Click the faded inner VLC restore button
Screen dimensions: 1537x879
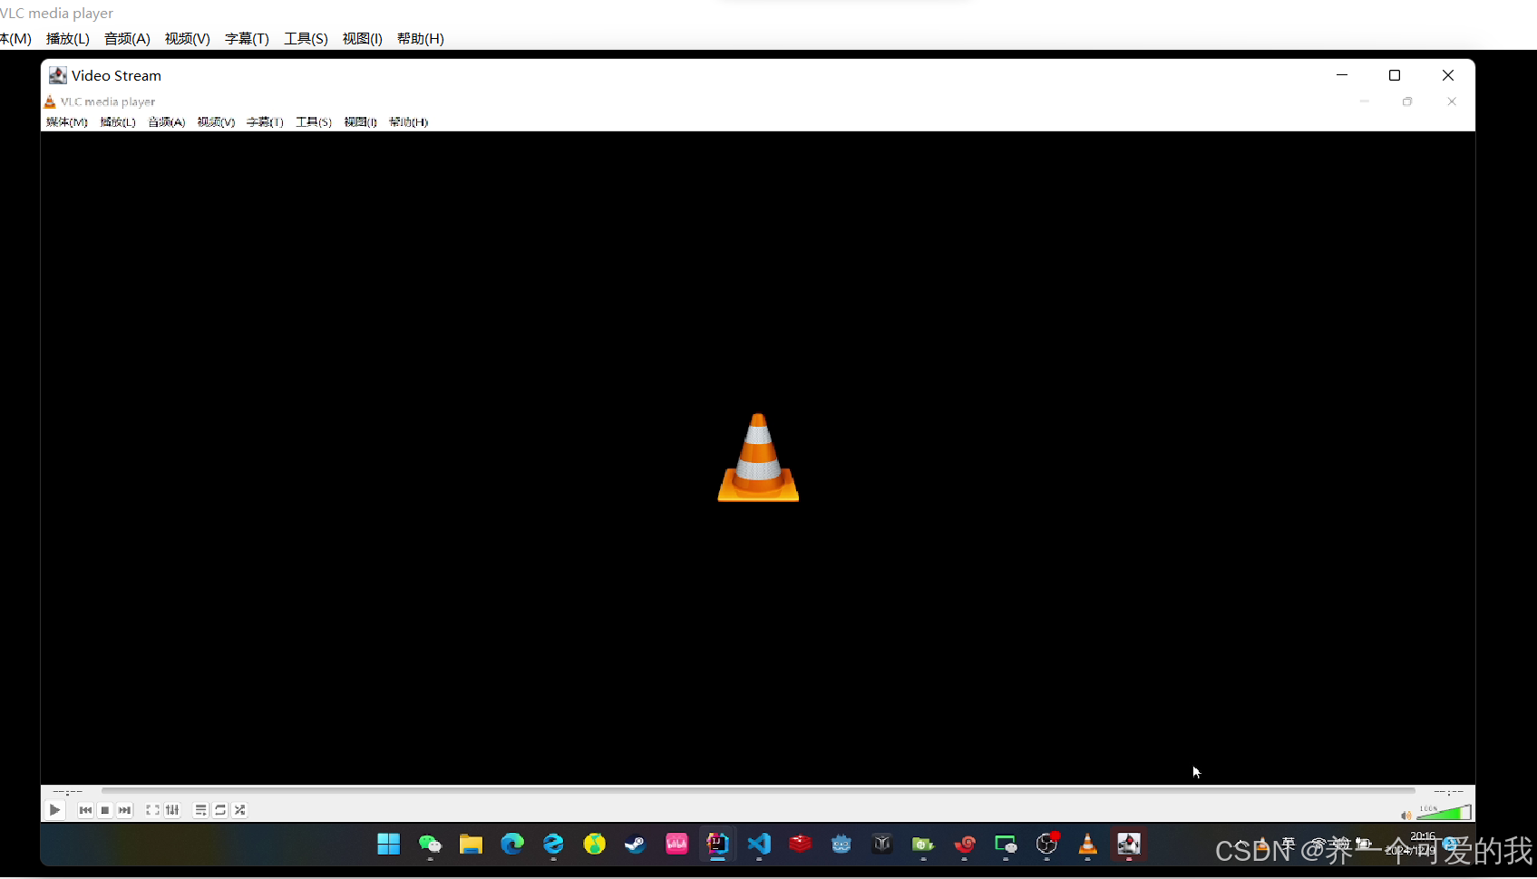[x=1407, y=101]
